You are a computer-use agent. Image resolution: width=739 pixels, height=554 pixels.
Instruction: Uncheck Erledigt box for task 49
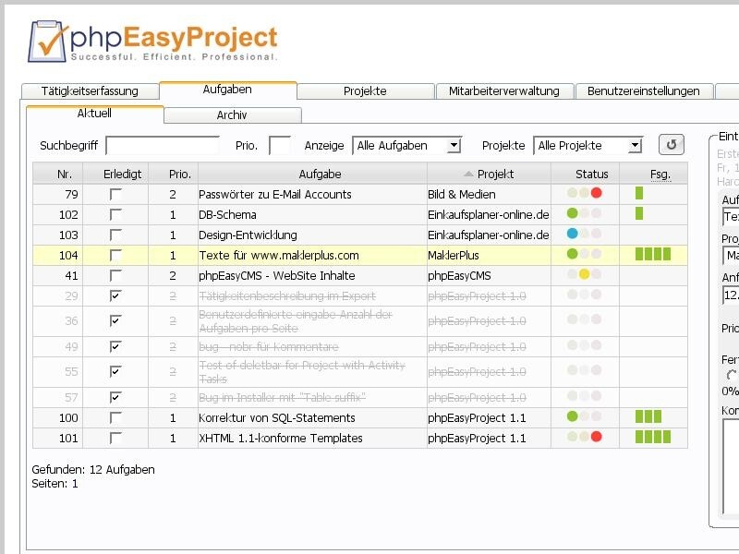click(x=115, y=347)
